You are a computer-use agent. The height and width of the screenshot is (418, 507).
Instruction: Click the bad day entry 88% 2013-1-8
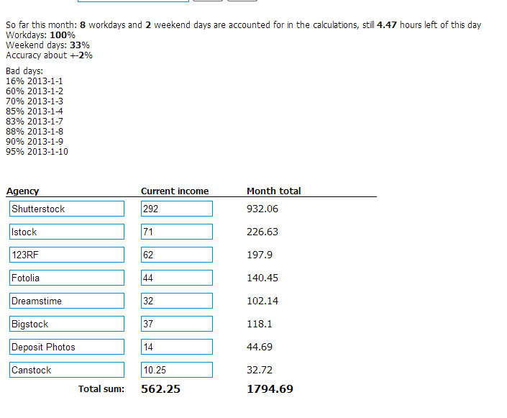click(x=35, y=131)
